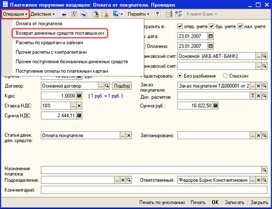Click magnifier next to Ответственный

click(264, 180)
